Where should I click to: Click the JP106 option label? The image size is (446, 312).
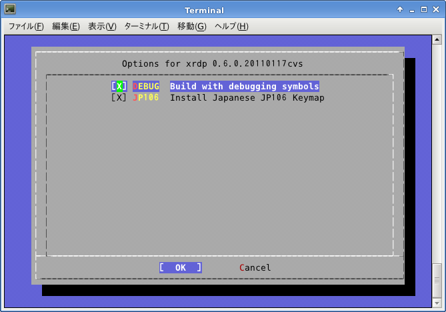pos(145,97)
